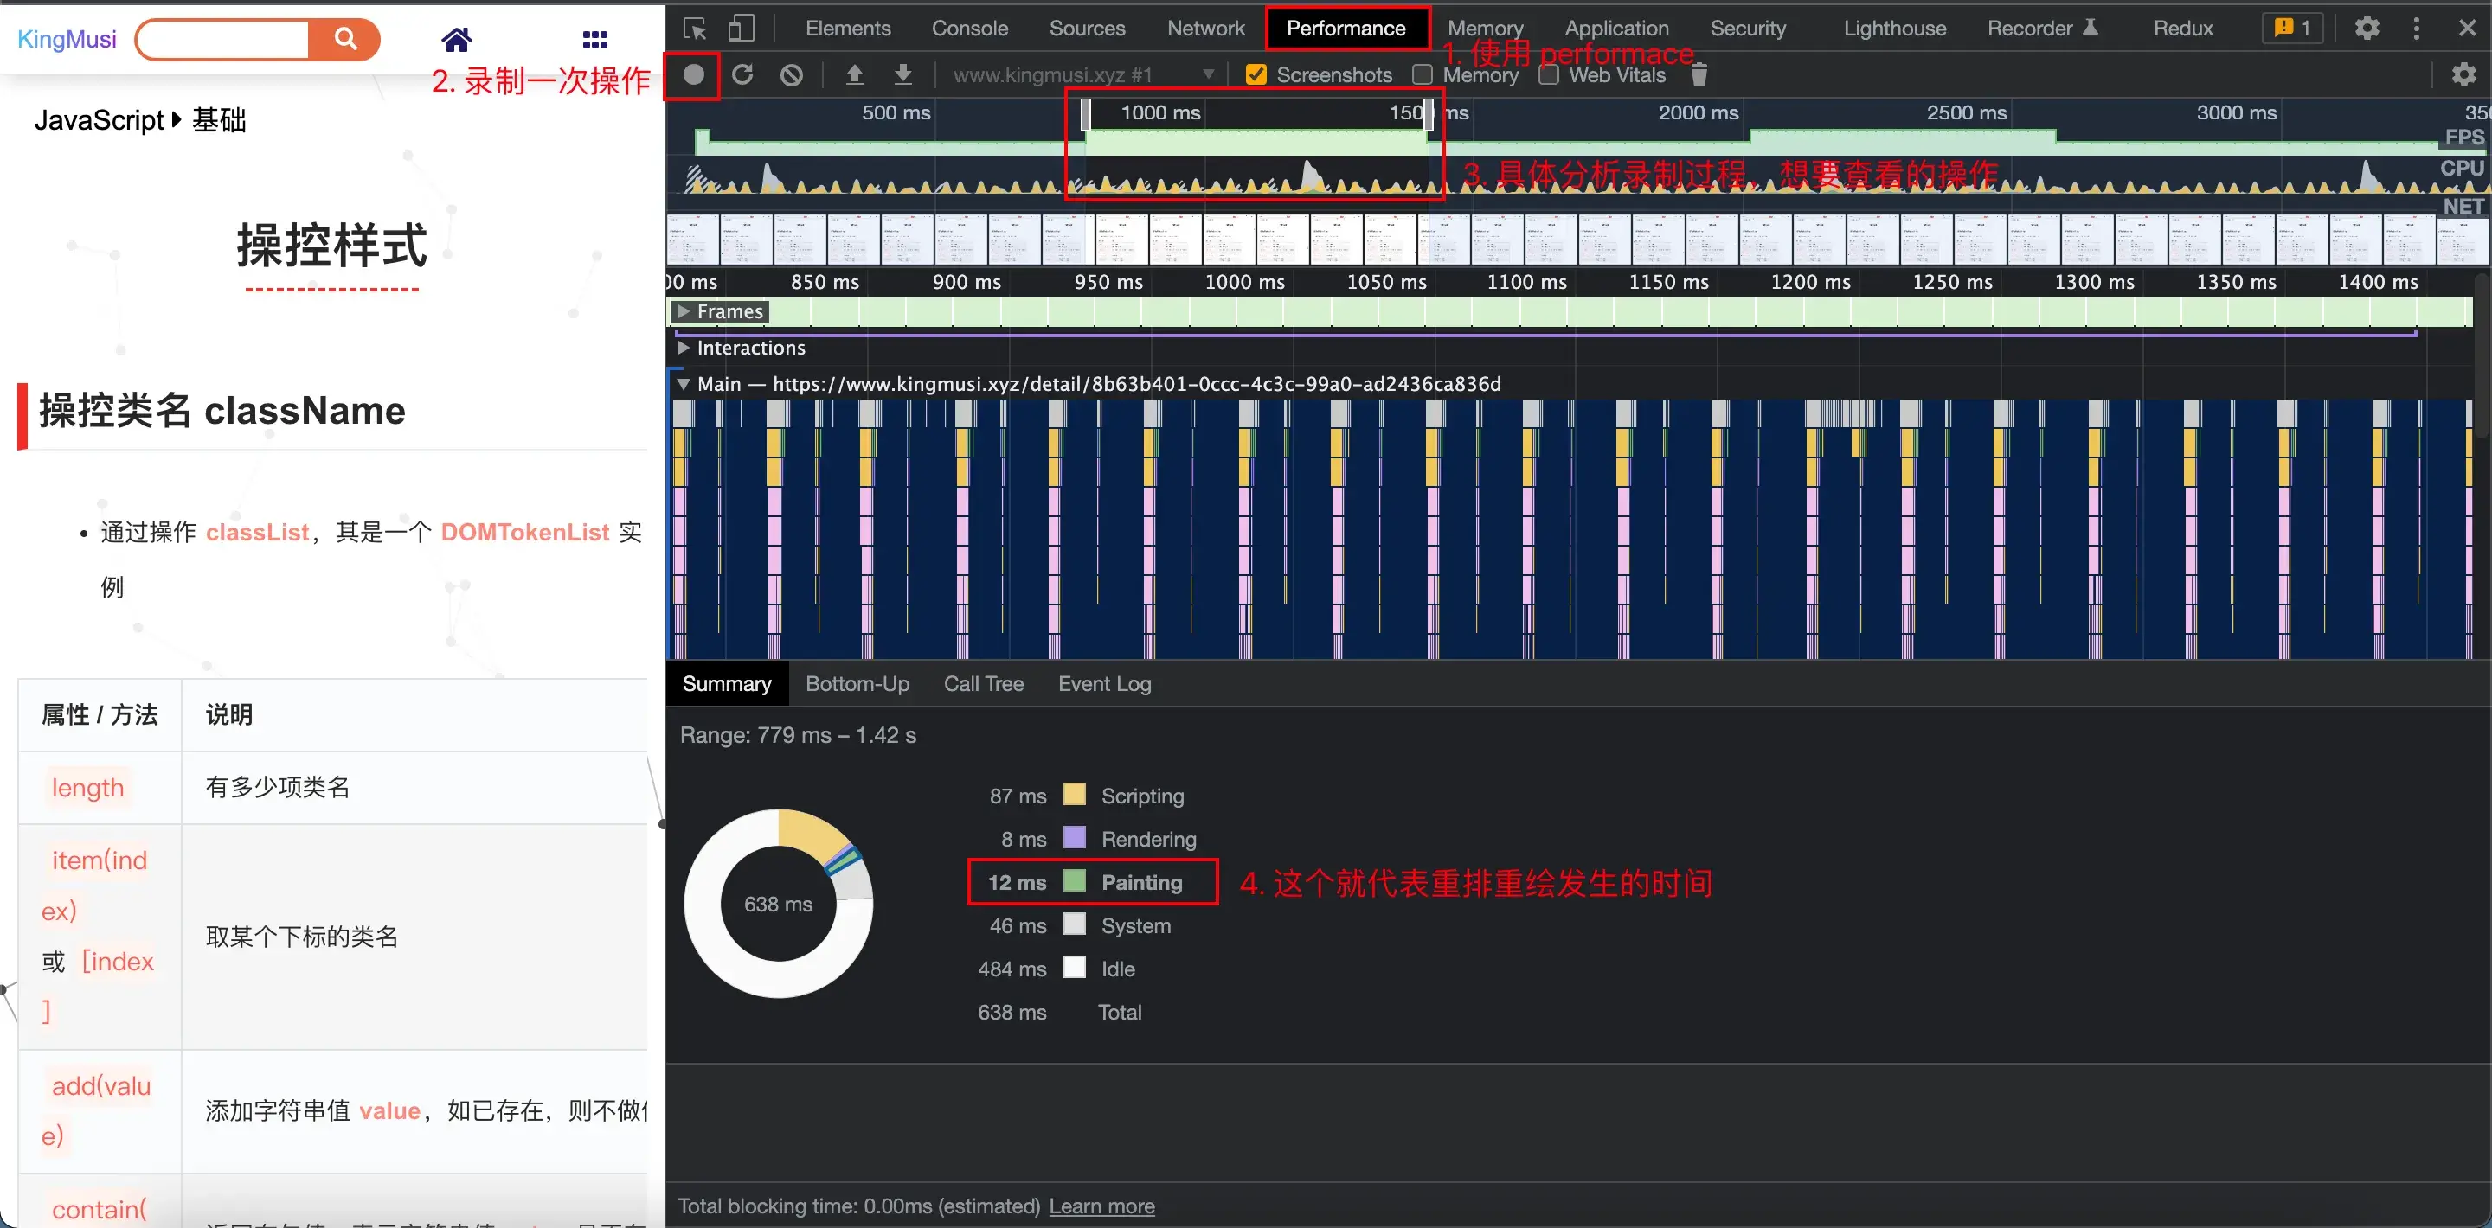The width and height of the screenshot is (2492, 1228).
Task: Click the load profile upload icon
Action: [854, 74]
